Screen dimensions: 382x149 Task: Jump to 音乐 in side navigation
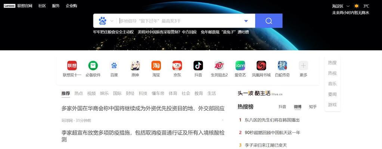332,84
